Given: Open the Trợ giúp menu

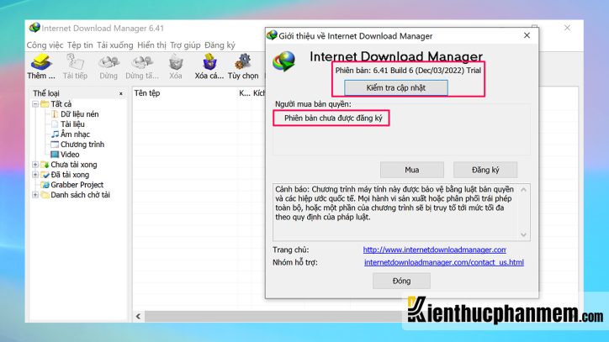Looking at the screenshot, I should click(x=185, y=45).
